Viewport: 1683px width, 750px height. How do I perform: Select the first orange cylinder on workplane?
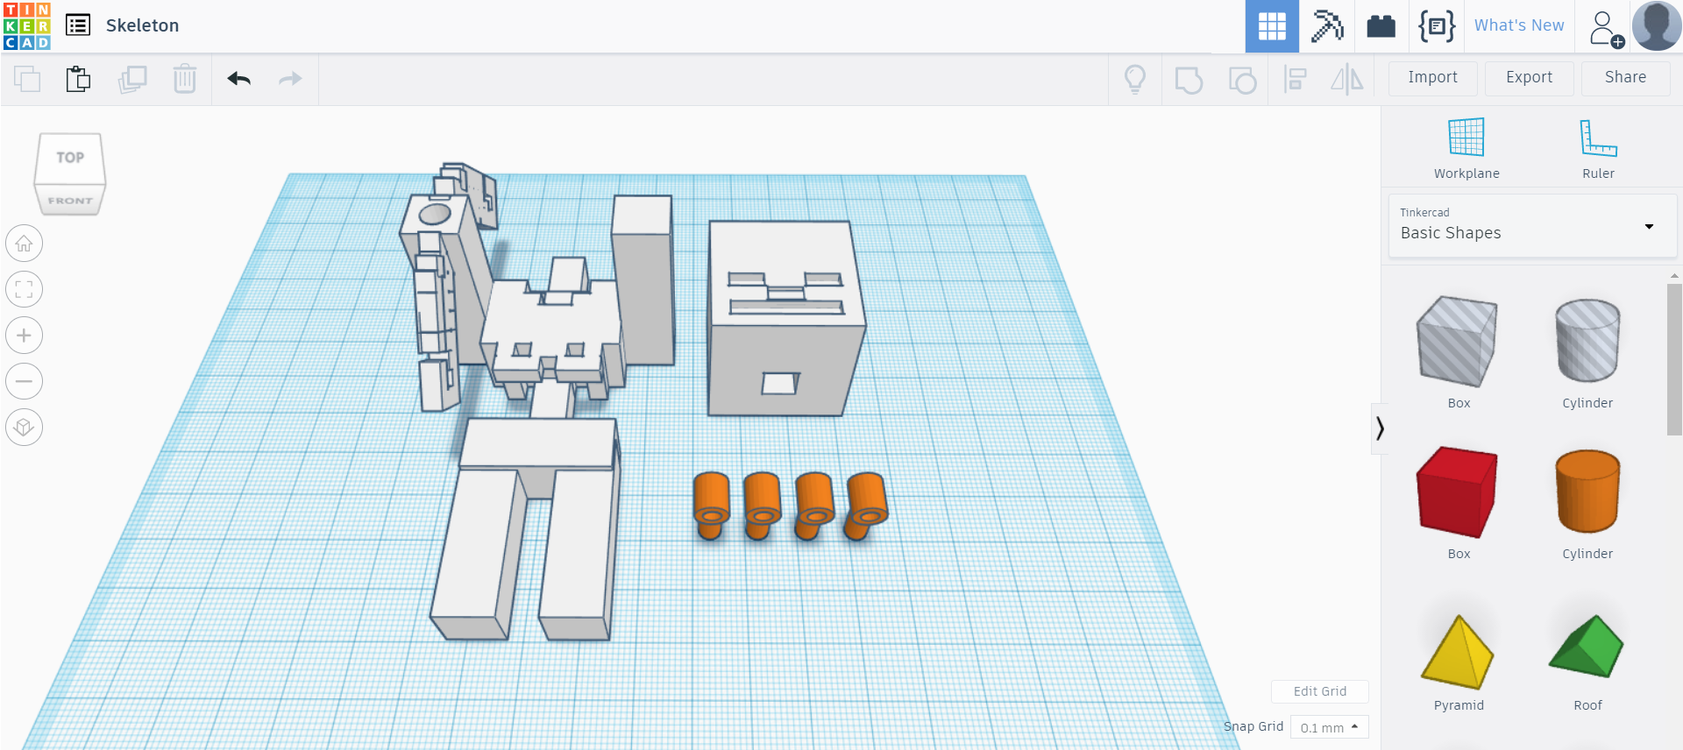[x=712, y=506]
